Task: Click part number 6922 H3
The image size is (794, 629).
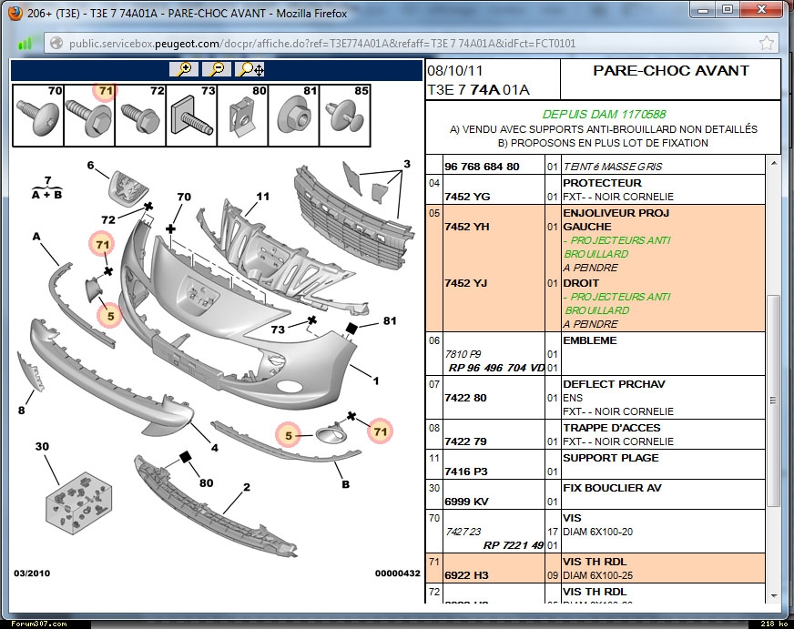Action: [x=466, y=575]
